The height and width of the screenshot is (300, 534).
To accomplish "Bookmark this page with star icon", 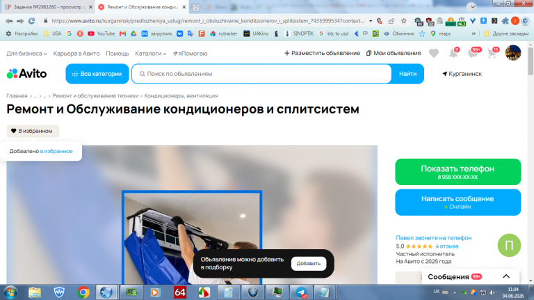I will tap(404, 21).
